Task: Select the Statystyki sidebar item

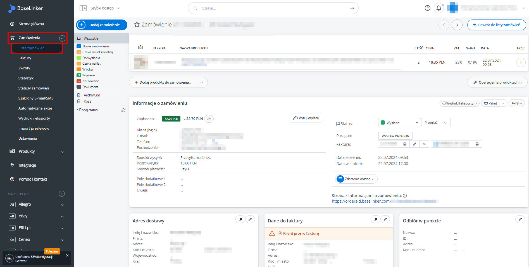Action: (26, 78)
